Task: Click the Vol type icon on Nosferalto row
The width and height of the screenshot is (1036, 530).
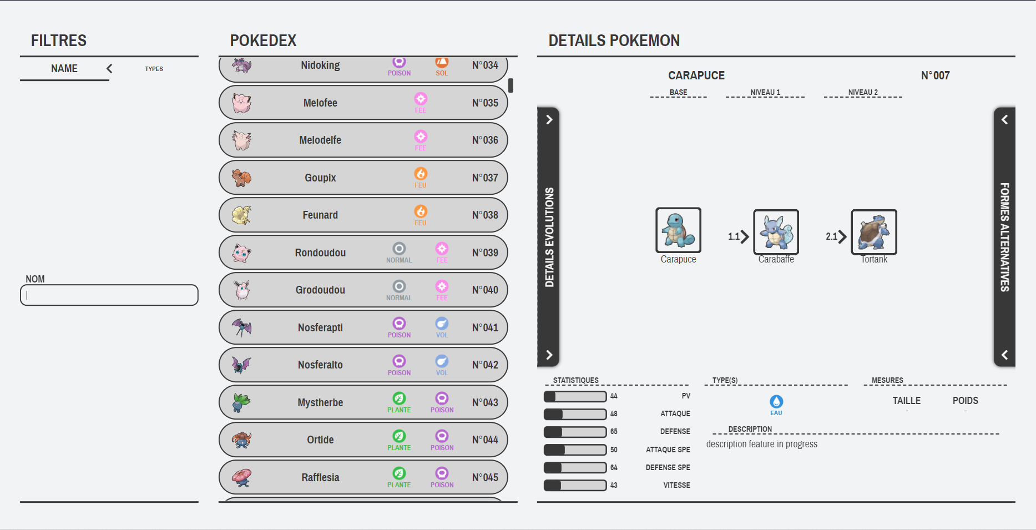Action: tap(442, 361)
